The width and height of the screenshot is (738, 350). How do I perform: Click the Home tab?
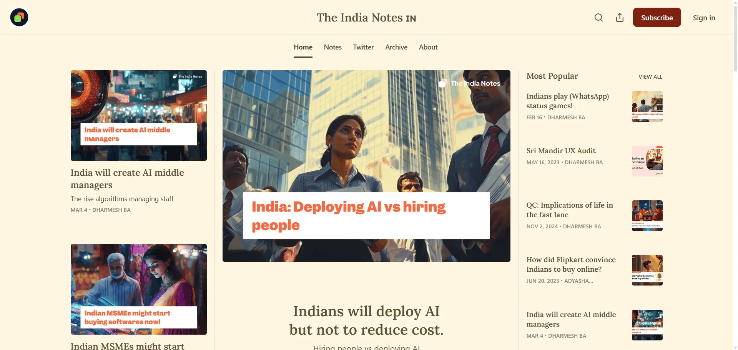coord(303,47)
